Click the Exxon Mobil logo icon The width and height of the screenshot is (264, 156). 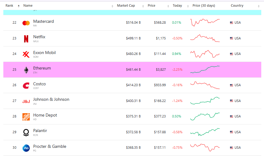[26, 54]
